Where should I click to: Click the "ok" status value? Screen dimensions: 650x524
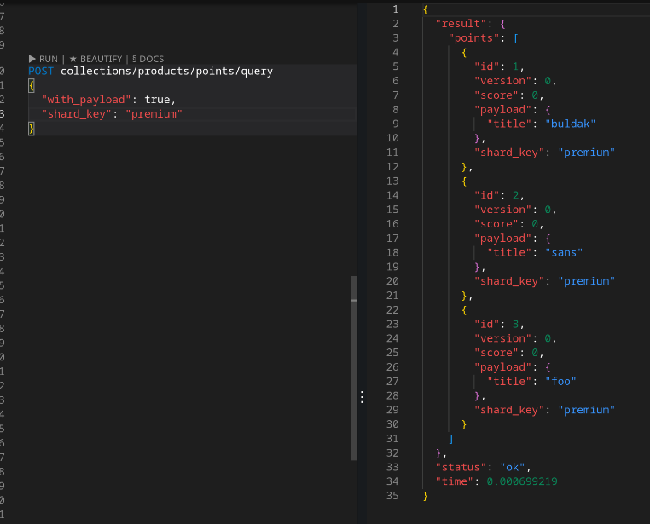512,467
